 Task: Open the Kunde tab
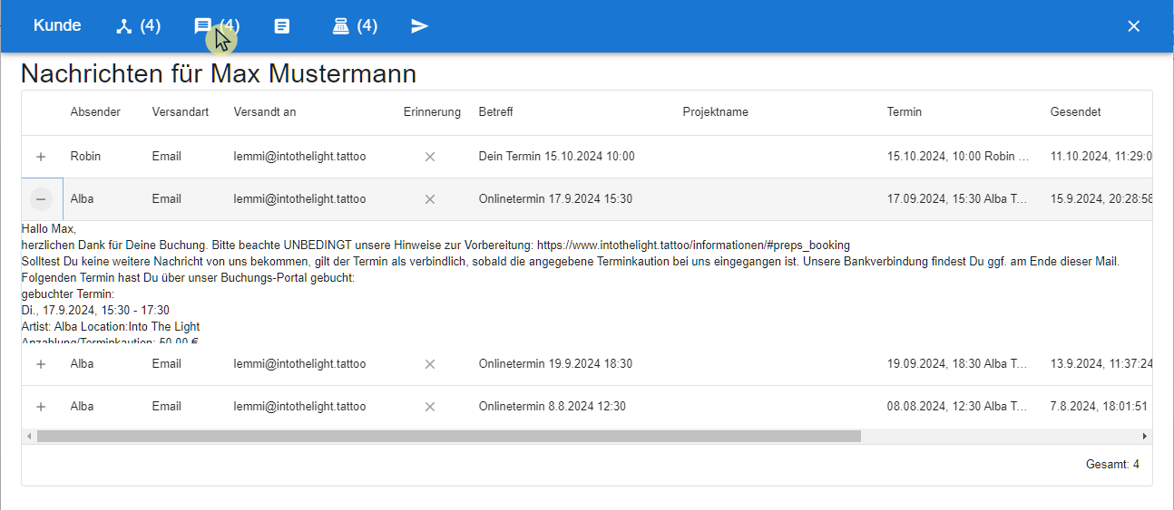tap(57, 25)
